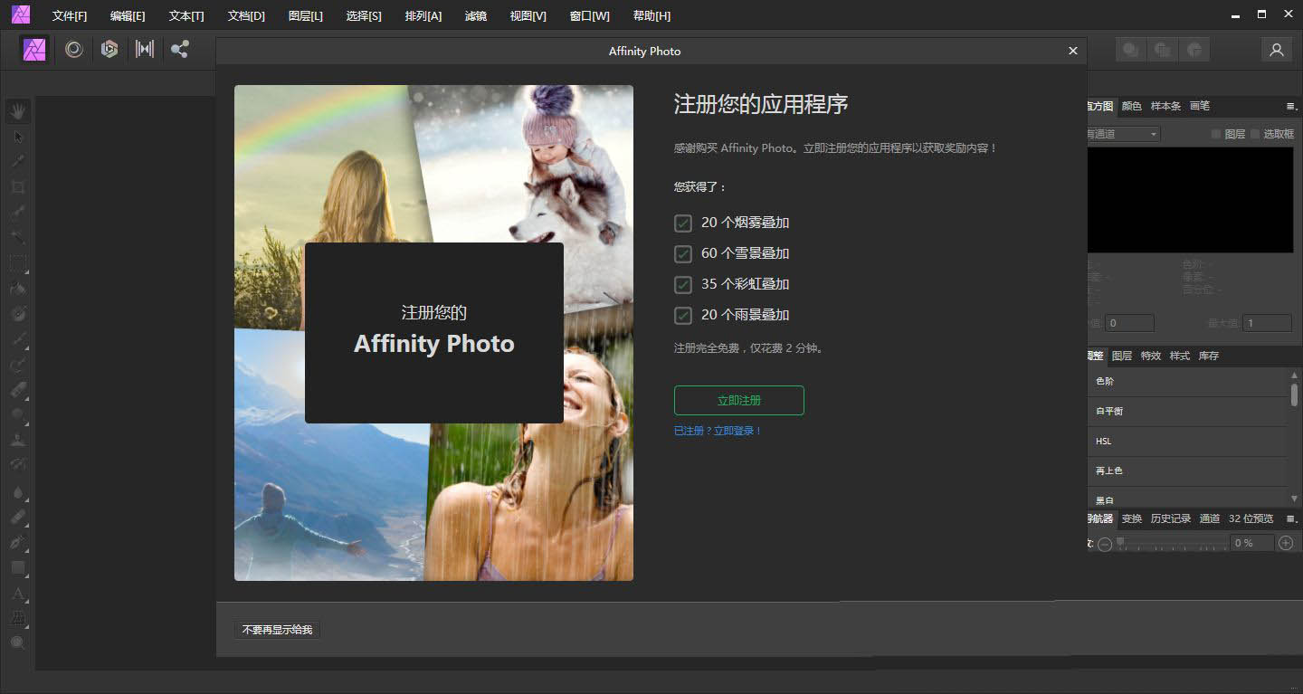Viewport: 1303px width, 694px height.
Task: Enable the 选取框 checkbox in the histogram panel
Action: pyautogui.click(x=1255, y=134)
